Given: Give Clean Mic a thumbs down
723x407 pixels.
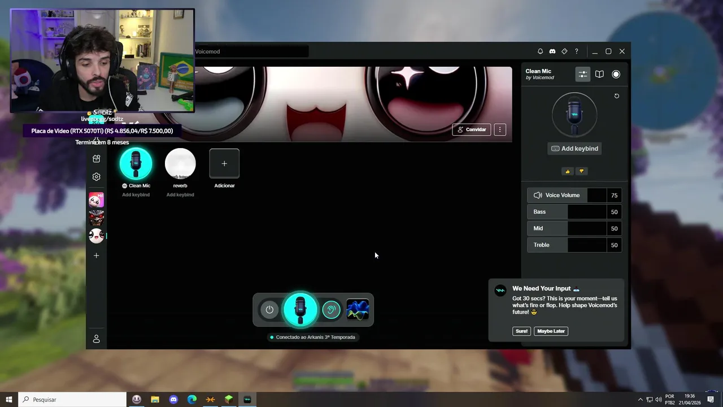Looking at the screenshot, I should coord(581,171).
